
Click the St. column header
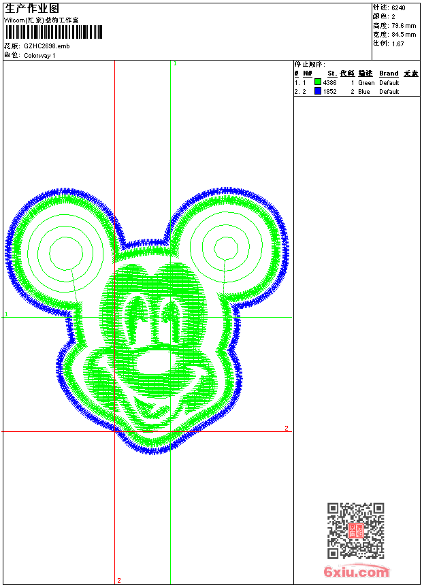[331, 73]
